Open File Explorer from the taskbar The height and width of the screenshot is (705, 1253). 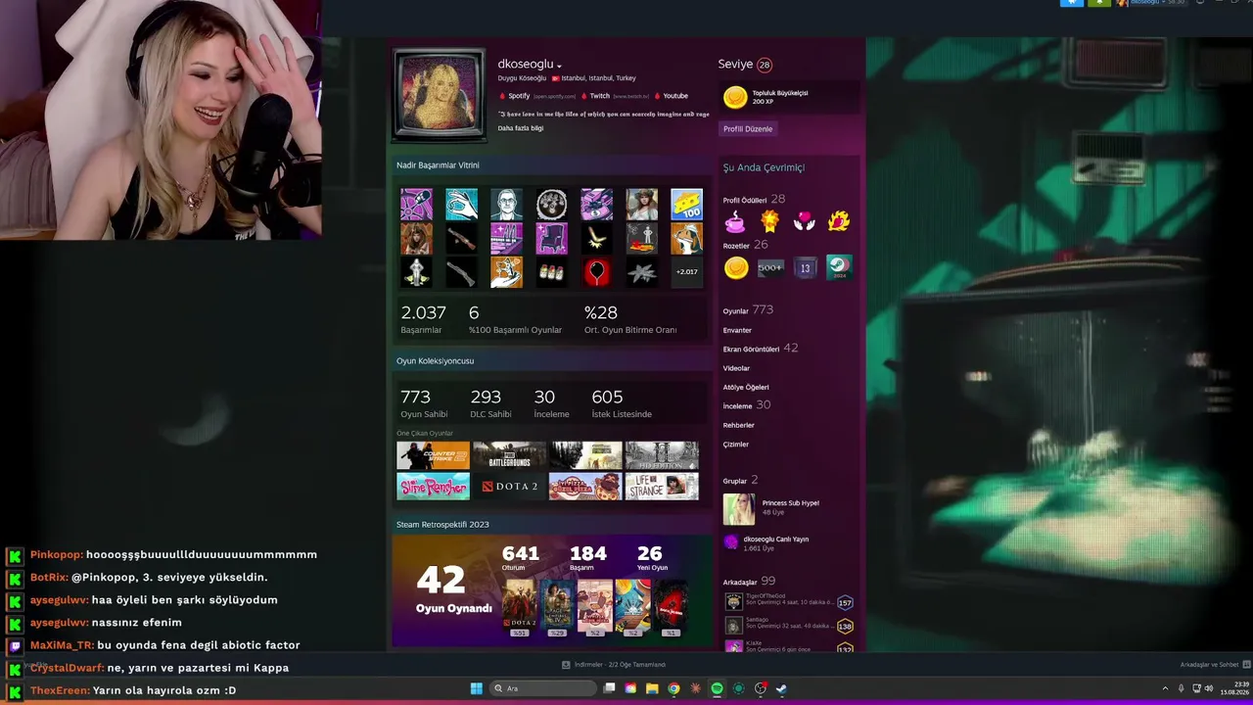click(652, 688)
